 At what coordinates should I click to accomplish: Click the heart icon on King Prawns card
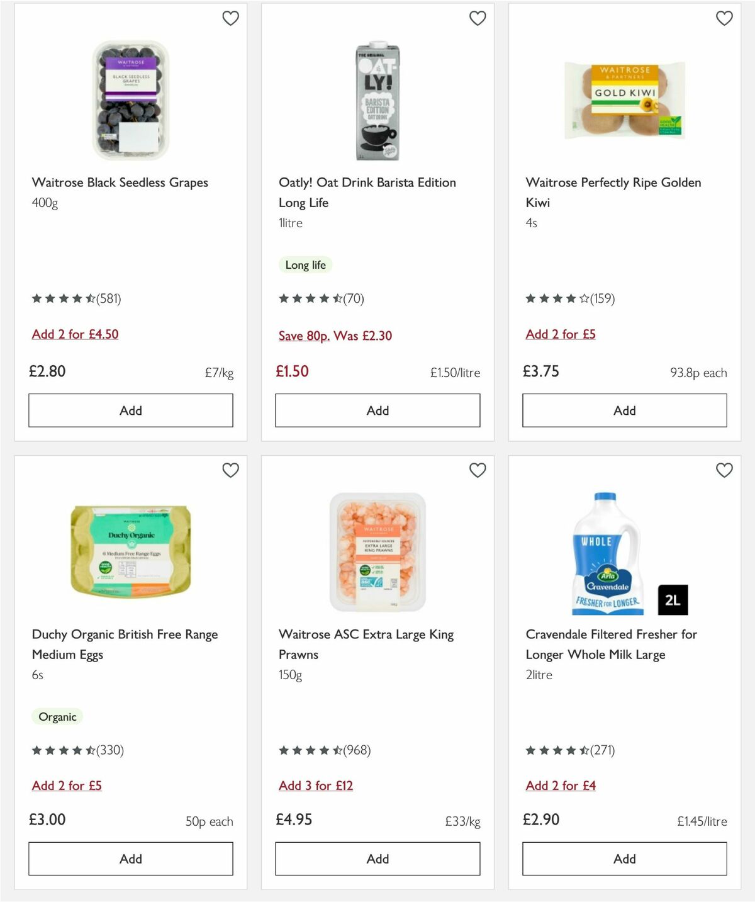478,470
